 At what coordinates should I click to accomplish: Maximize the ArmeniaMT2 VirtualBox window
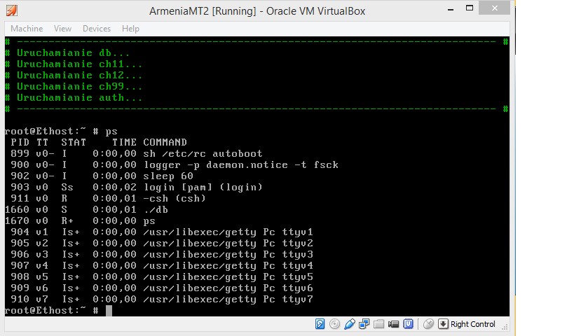pyautogui.click(x=470, y=8)
